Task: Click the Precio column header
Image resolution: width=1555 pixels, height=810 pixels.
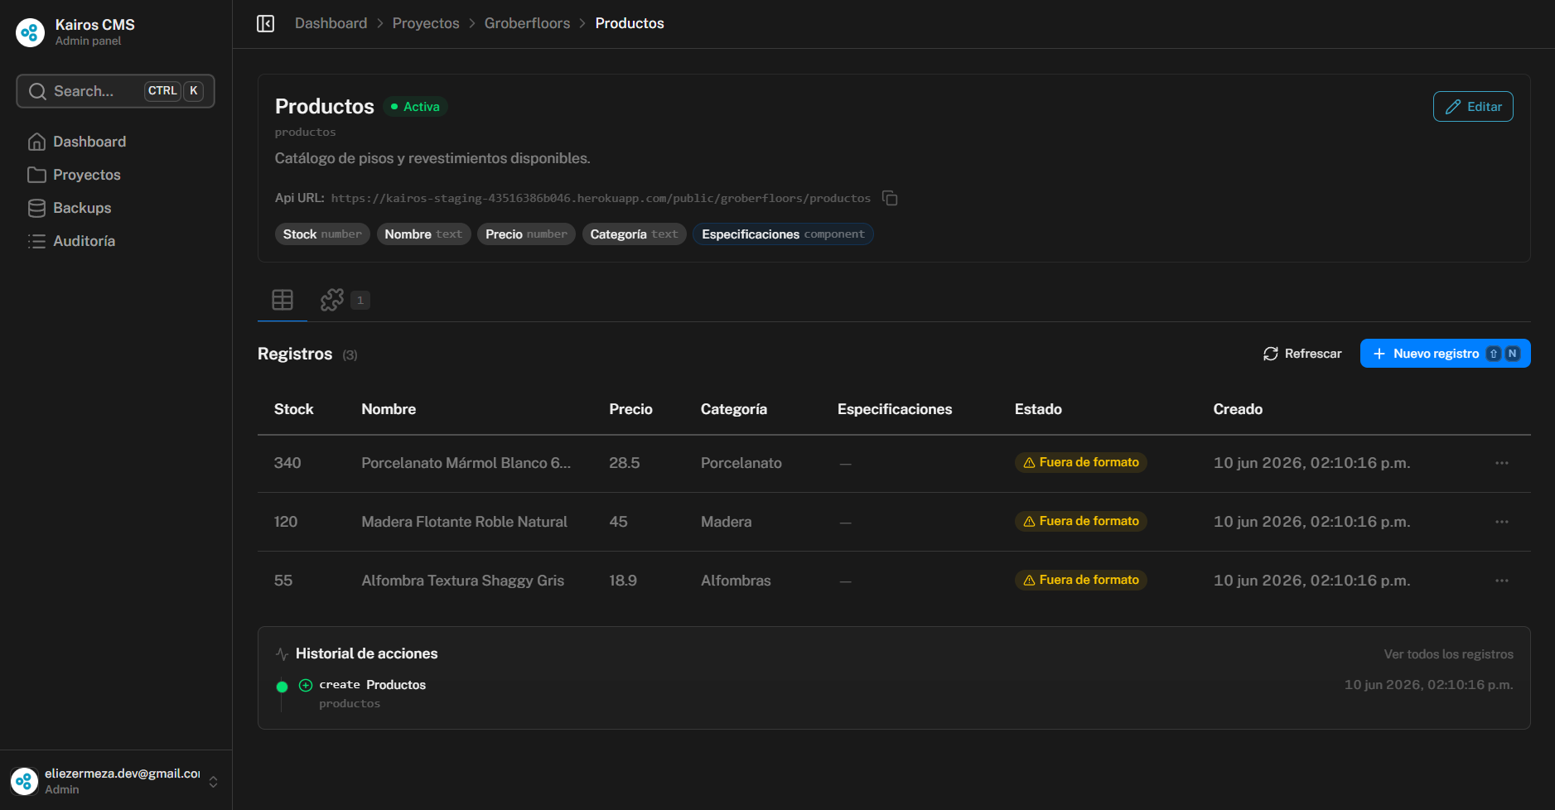Action: point(630,409)
